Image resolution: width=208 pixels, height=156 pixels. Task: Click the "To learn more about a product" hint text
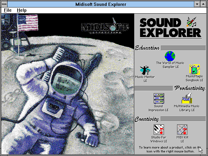(x=170, y=149)
